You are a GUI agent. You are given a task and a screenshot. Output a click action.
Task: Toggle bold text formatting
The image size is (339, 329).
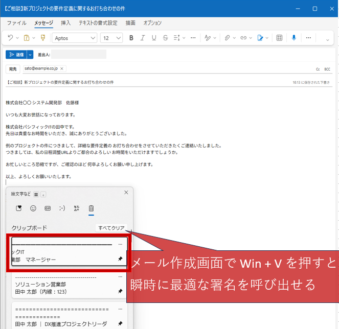[x=131, y=38]
